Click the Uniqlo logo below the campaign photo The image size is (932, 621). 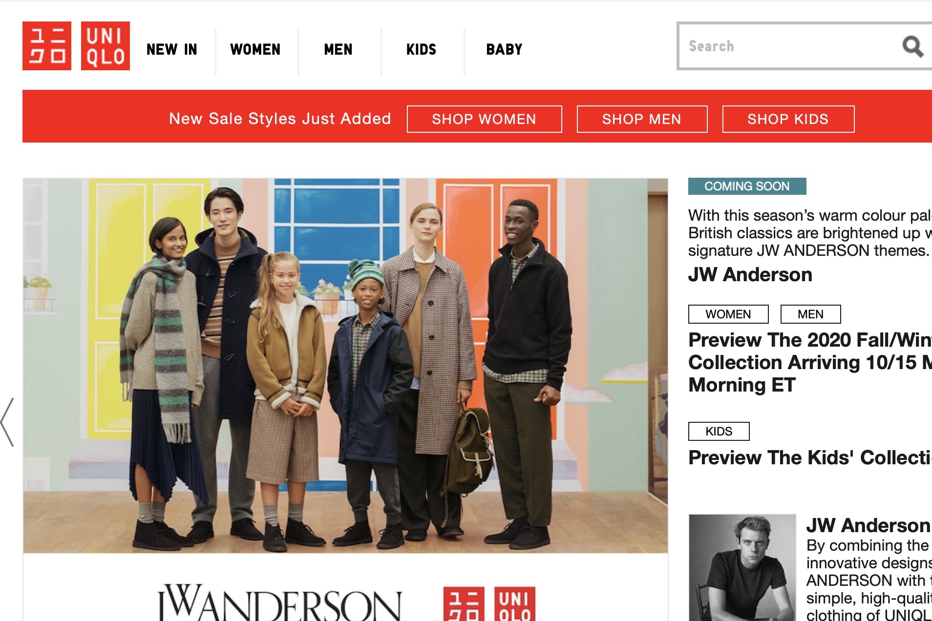(x=489, y=604)
